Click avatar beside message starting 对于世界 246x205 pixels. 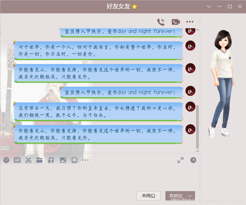click(x=190, y=46)
